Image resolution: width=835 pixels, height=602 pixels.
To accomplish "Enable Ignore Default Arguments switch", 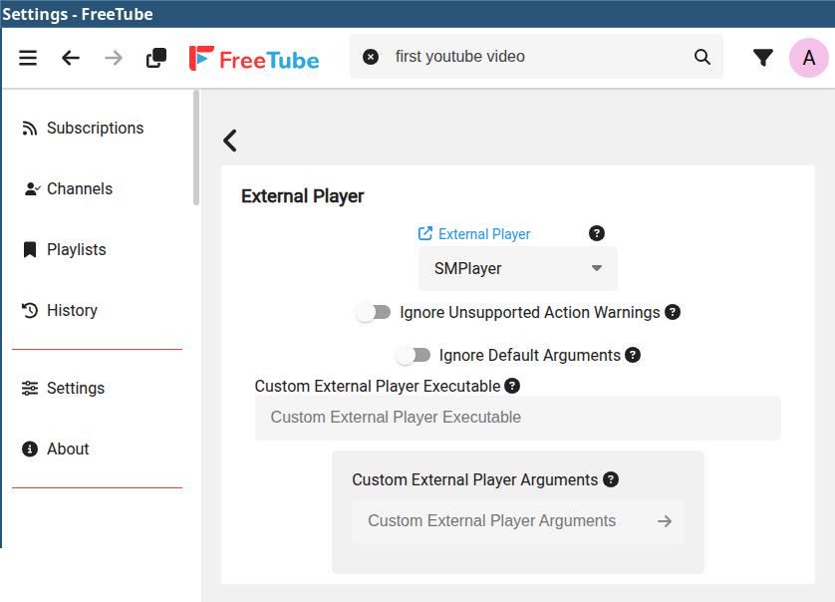I will tap(413, 355).
